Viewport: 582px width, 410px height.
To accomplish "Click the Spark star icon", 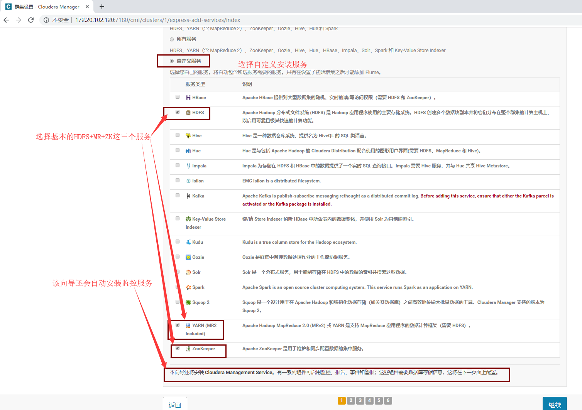I will 188,287.
